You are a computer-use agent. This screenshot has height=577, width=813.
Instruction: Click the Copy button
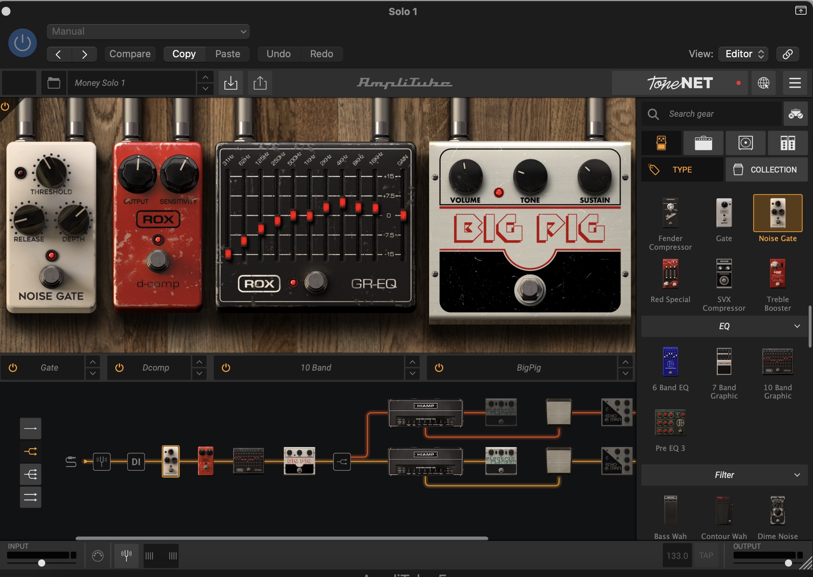tap(184, 54)
